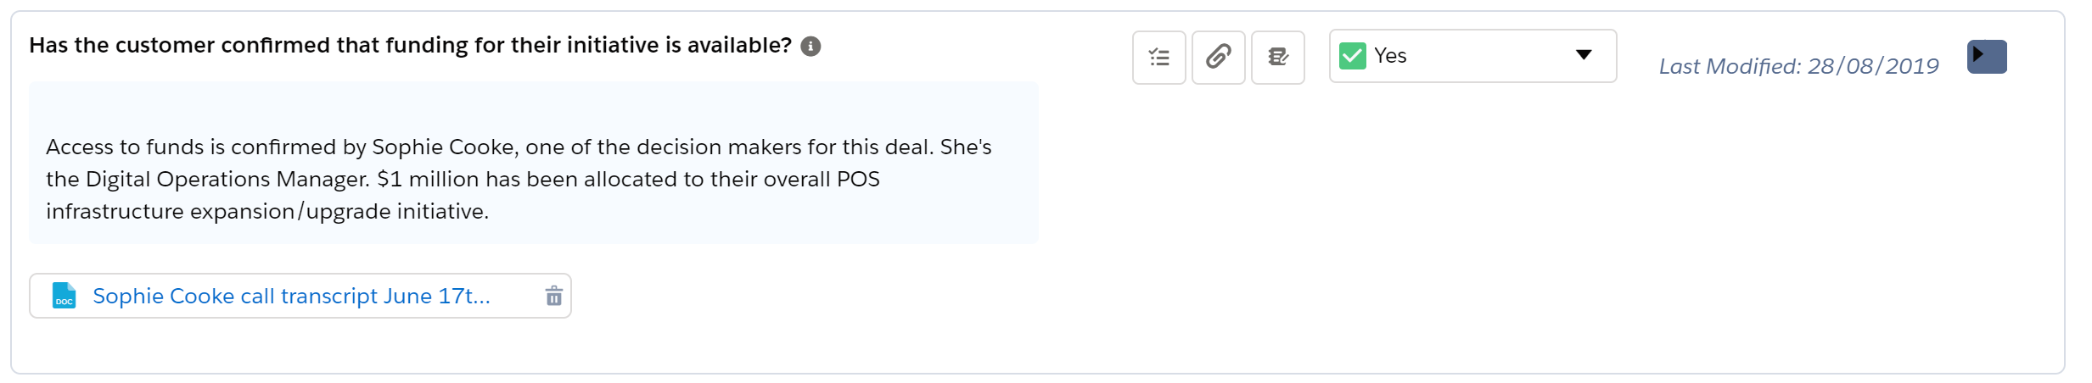Click the green checkmark in the Yes field
Viewport: 2092px width, 383px height.
(x=1352, y=56)
